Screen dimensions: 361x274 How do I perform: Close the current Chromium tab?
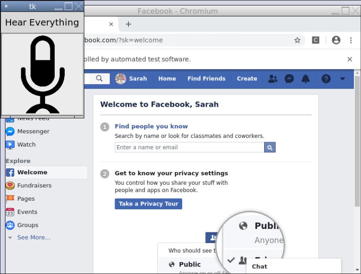(x=111, y=24)
